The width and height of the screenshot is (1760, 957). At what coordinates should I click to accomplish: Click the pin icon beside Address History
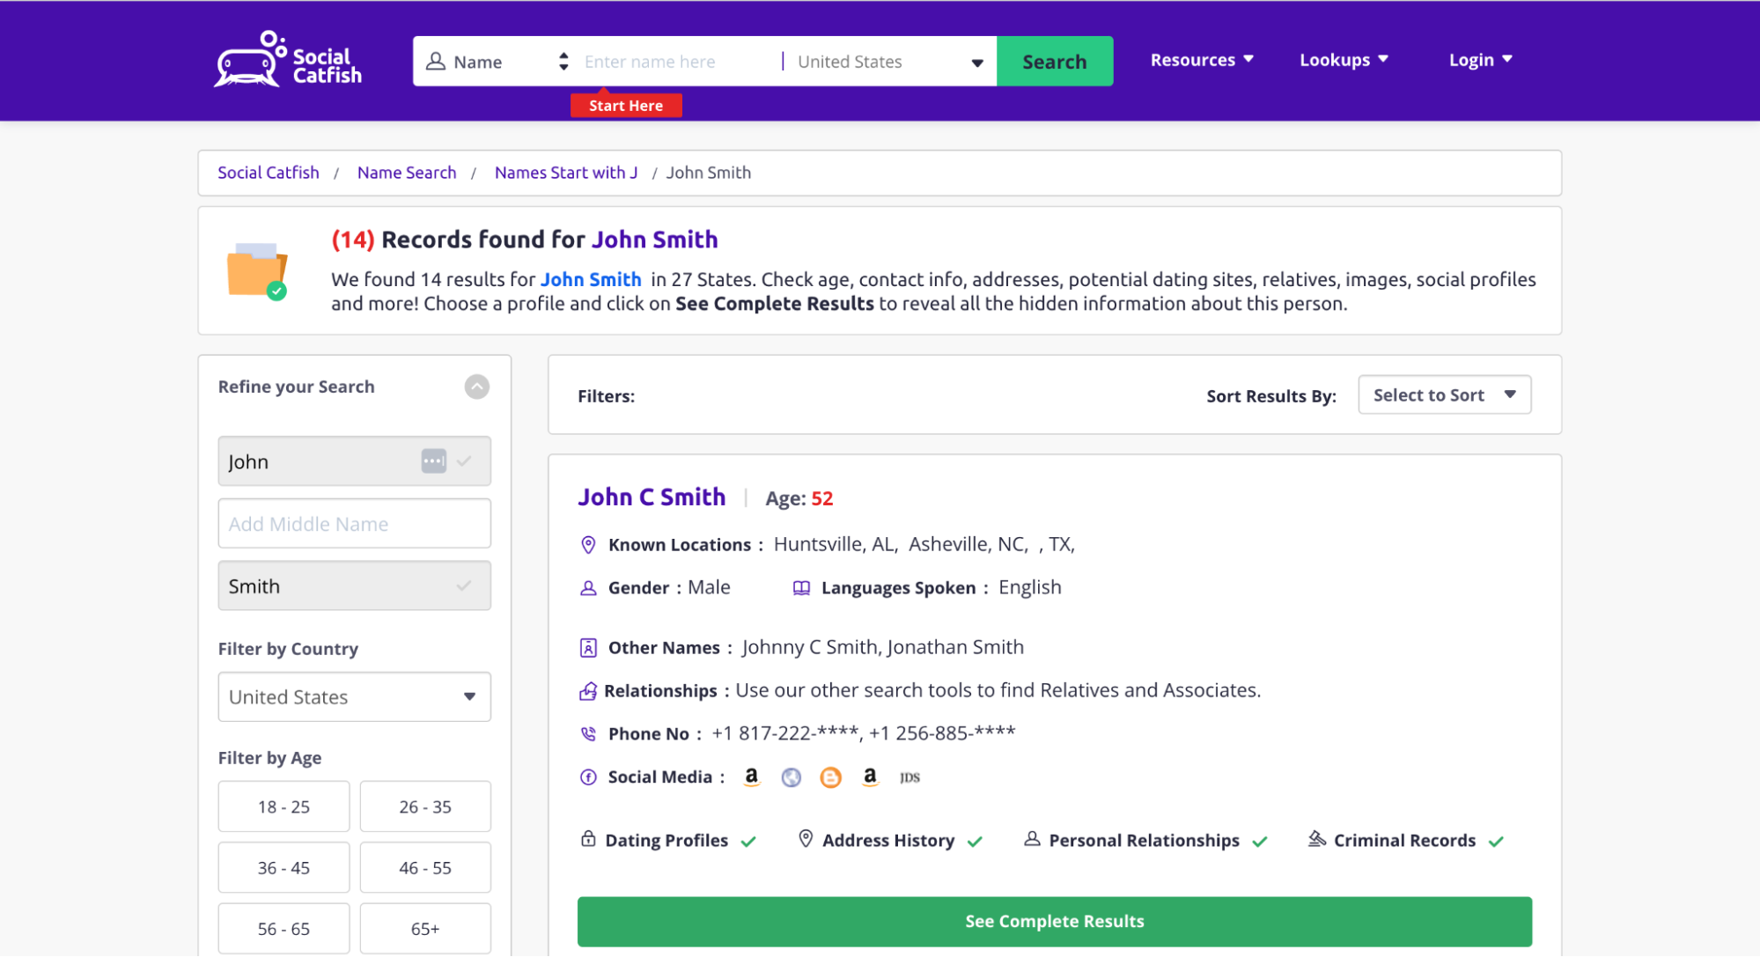pyautogui.click(x=805, y=839)
